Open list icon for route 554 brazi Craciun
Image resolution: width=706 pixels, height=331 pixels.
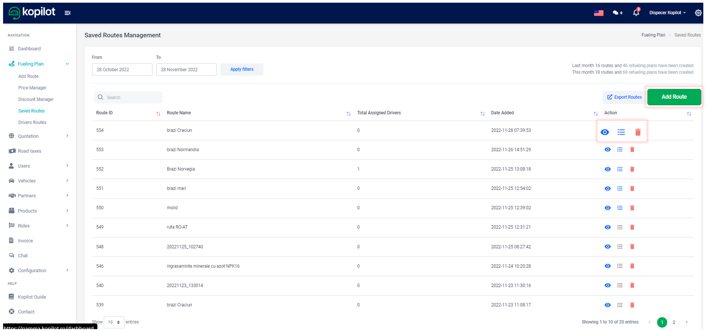point(621,132)
